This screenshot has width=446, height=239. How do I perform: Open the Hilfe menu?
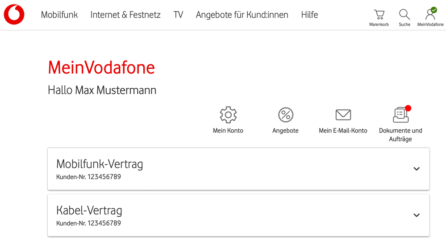[309, 15]
